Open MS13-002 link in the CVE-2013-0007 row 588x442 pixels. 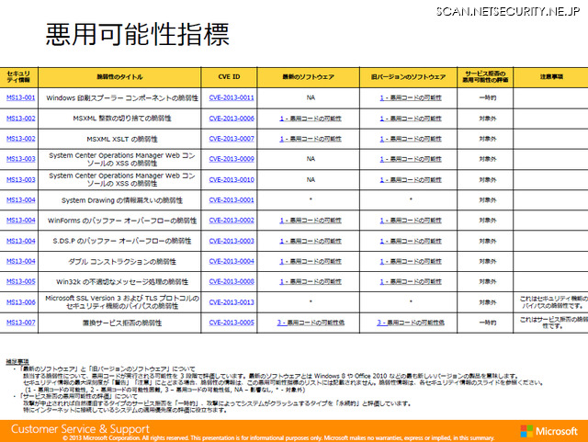coord(20,139)
